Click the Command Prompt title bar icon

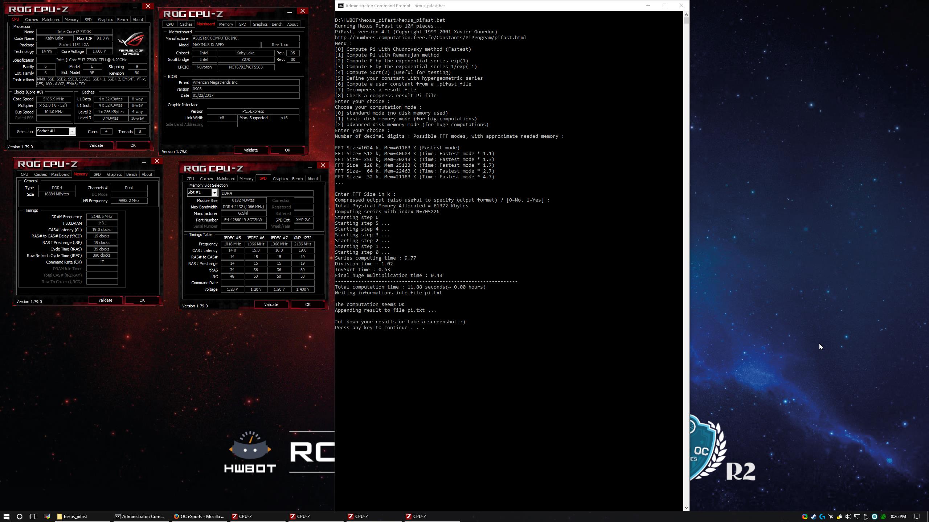340,5
